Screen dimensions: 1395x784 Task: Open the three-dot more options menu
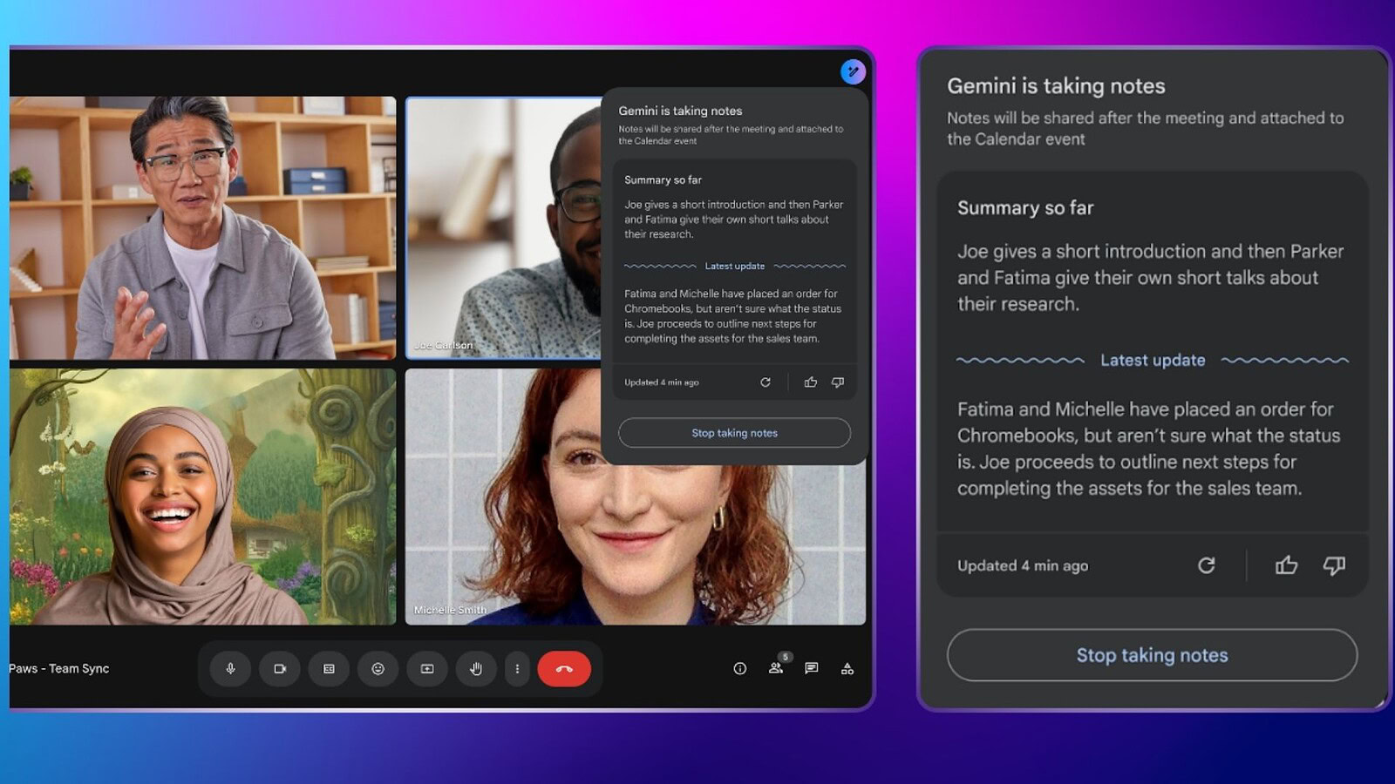coord(517,669)
